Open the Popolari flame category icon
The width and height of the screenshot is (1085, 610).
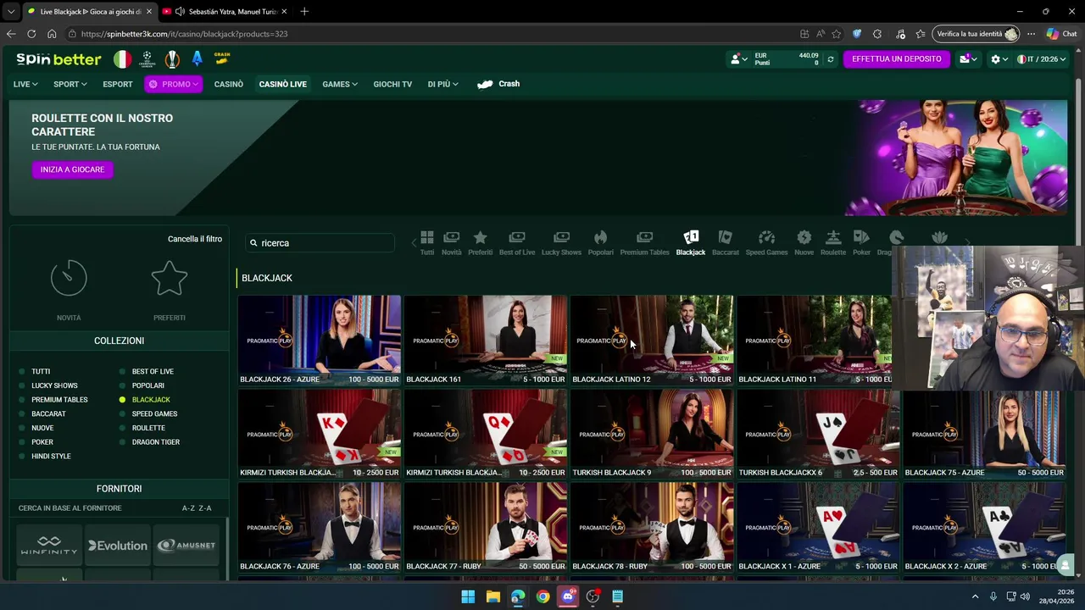[x=601, y=243]
